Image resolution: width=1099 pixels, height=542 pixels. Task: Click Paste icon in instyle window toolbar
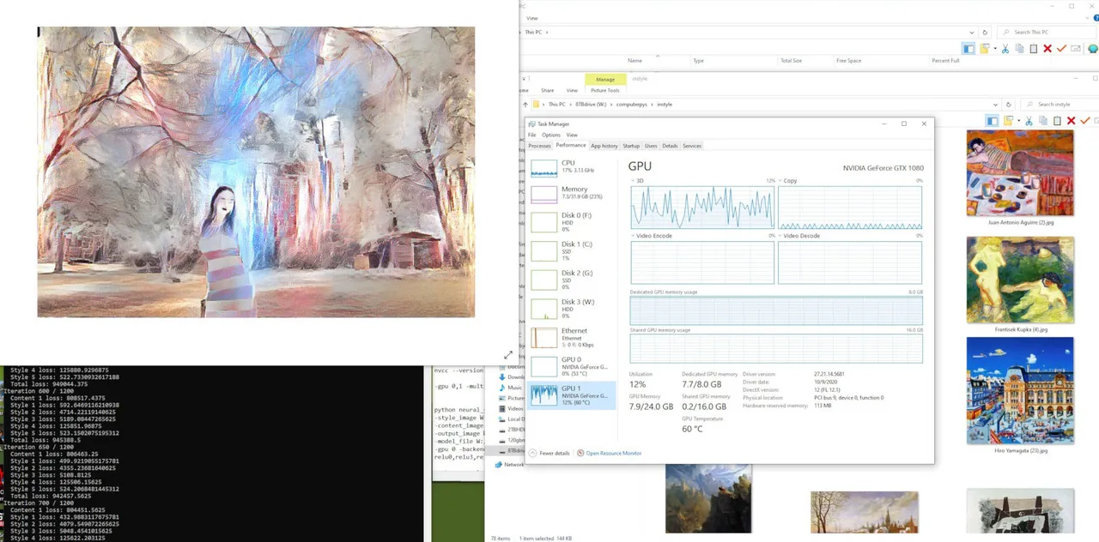click(x=1057, y=121)
